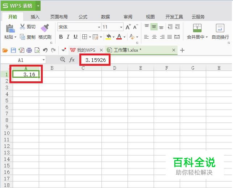233x188 pixels.
Task: Select the Format Painter brush
Action: [45, 28]
